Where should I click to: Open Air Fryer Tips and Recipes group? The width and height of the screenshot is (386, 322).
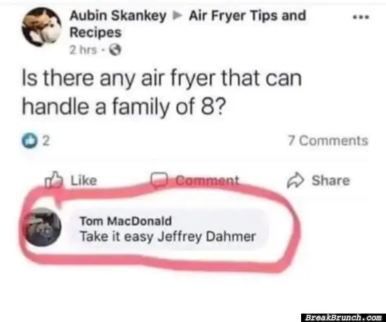(x=187, y=24)
